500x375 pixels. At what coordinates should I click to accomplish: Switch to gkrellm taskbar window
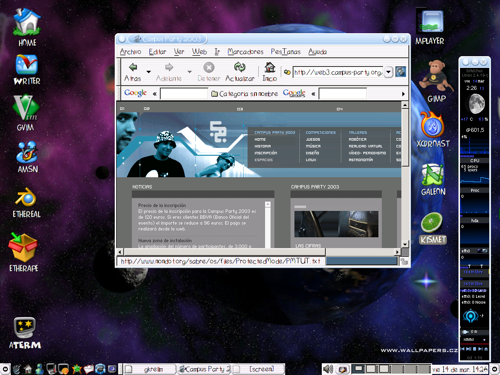(150, 369)
